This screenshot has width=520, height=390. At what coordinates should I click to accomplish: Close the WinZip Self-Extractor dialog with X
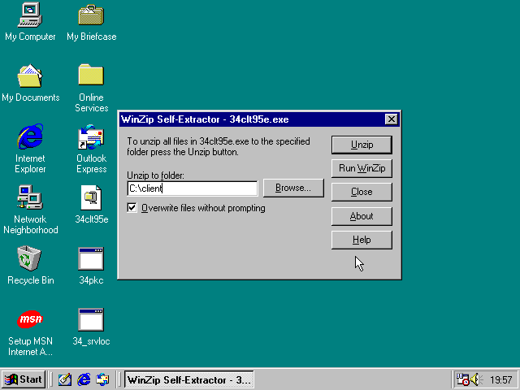pos(392,119)
